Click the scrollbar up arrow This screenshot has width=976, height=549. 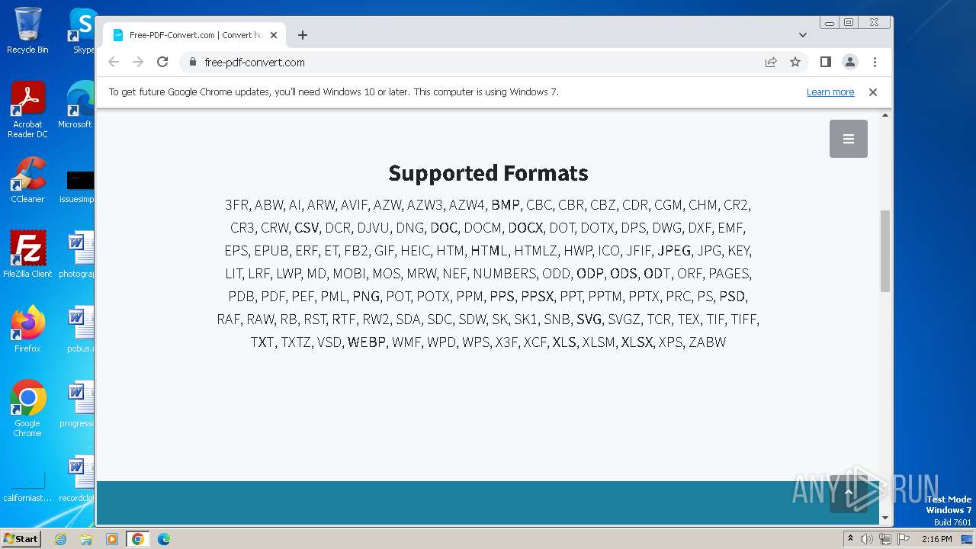click(x=885, y=115)
